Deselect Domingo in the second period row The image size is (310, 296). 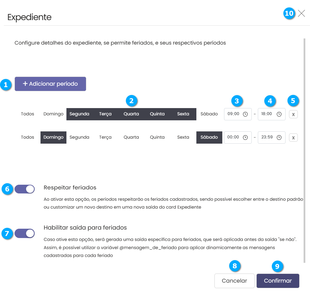53,137
